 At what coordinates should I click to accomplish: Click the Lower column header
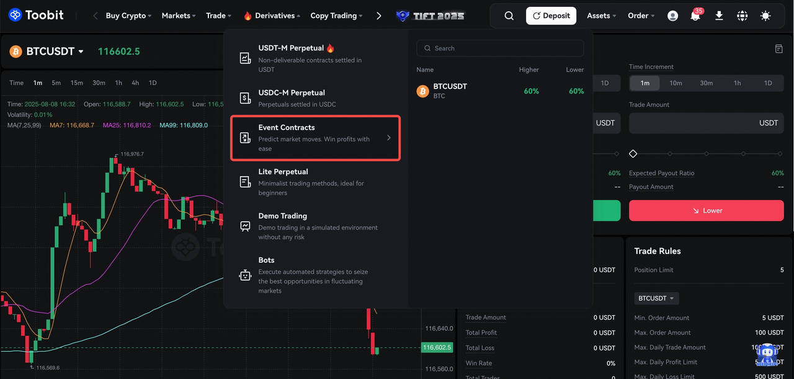click(x=575, y=69)
